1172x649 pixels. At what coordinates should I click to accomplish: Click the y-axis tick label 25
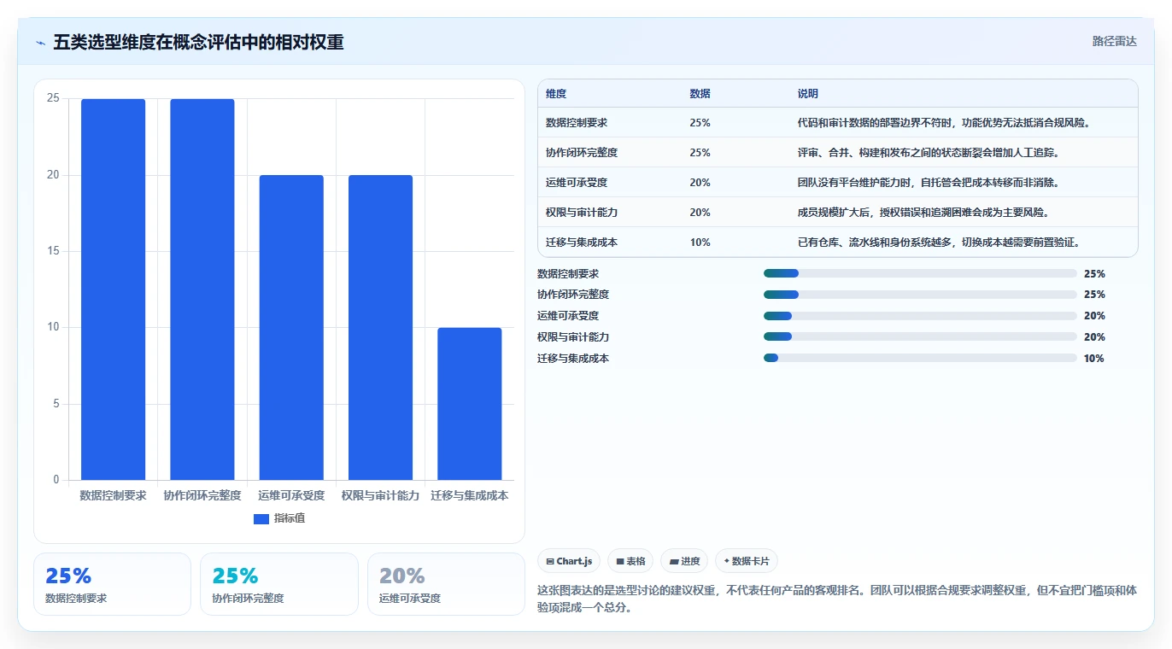click(x=53, y=98)
